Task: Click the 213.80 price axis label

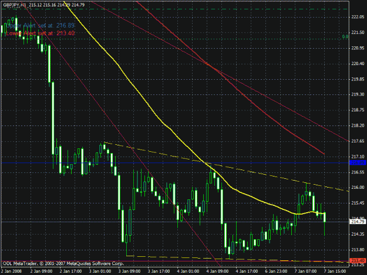Action: [x=358, y=250]
